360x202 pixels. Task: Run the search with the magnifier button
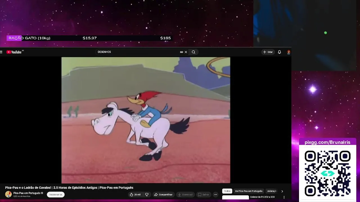(193, 52)
